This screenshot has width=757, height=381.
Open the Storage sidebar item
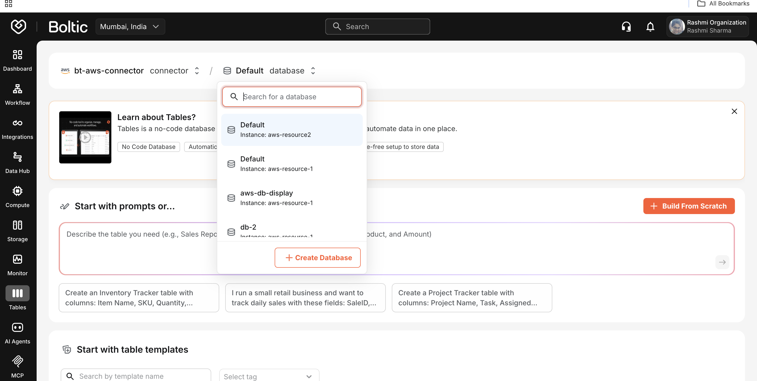[x=18, y=231]
